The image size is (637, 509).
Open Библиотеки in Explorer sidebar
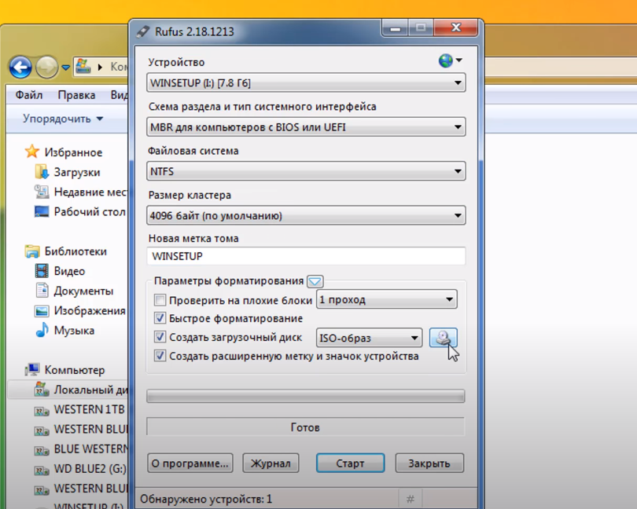pyautogui.click(x=66, y=251)
